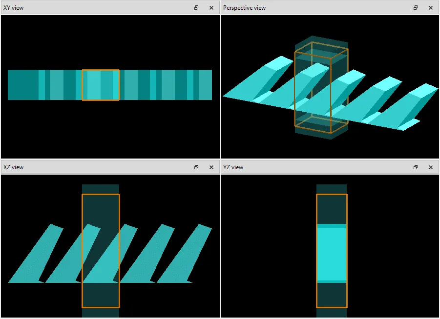Click the YZ view title label
The image size is (440, 319).
tap(233, 167)
